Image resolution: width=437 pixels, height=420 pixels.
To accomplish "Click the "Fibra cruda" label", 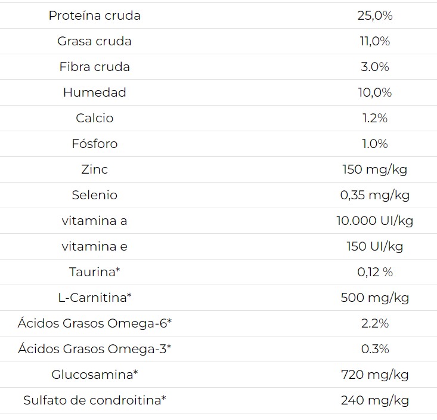I will [94, 67].
